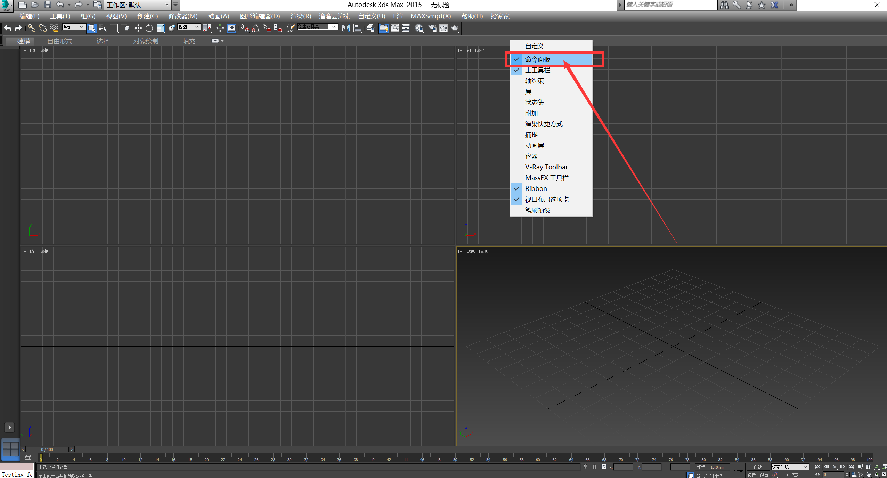
Task: Click the Align tool icon
Action: (357, 28)
